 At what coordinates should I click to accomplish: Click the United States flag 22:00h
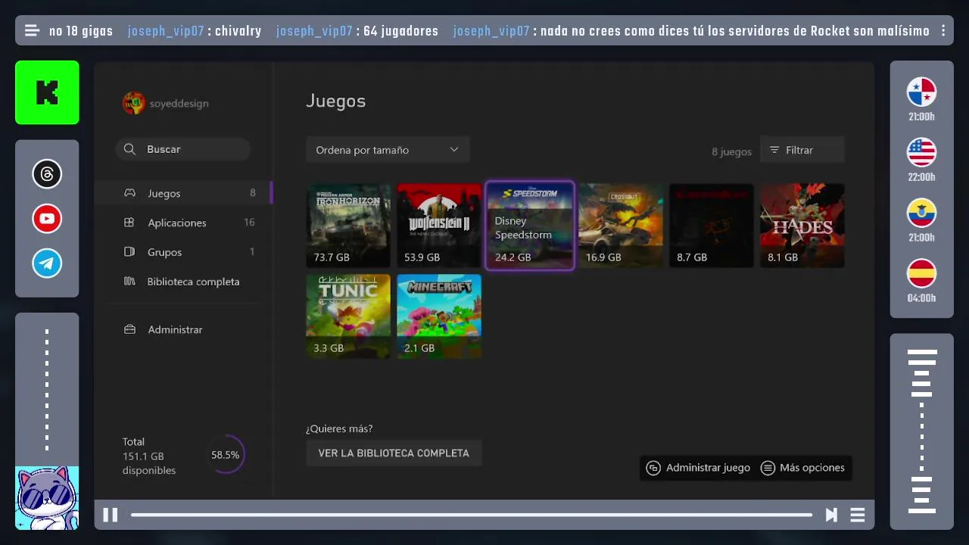pyautogui.click(x=921, y=152)
